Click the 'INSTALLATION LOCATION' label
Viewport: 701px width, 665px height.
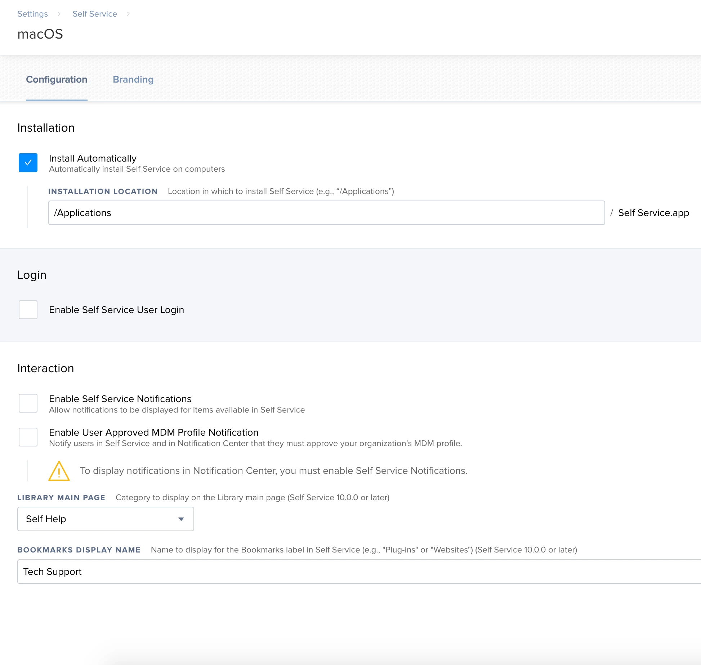tap(103, 191)
